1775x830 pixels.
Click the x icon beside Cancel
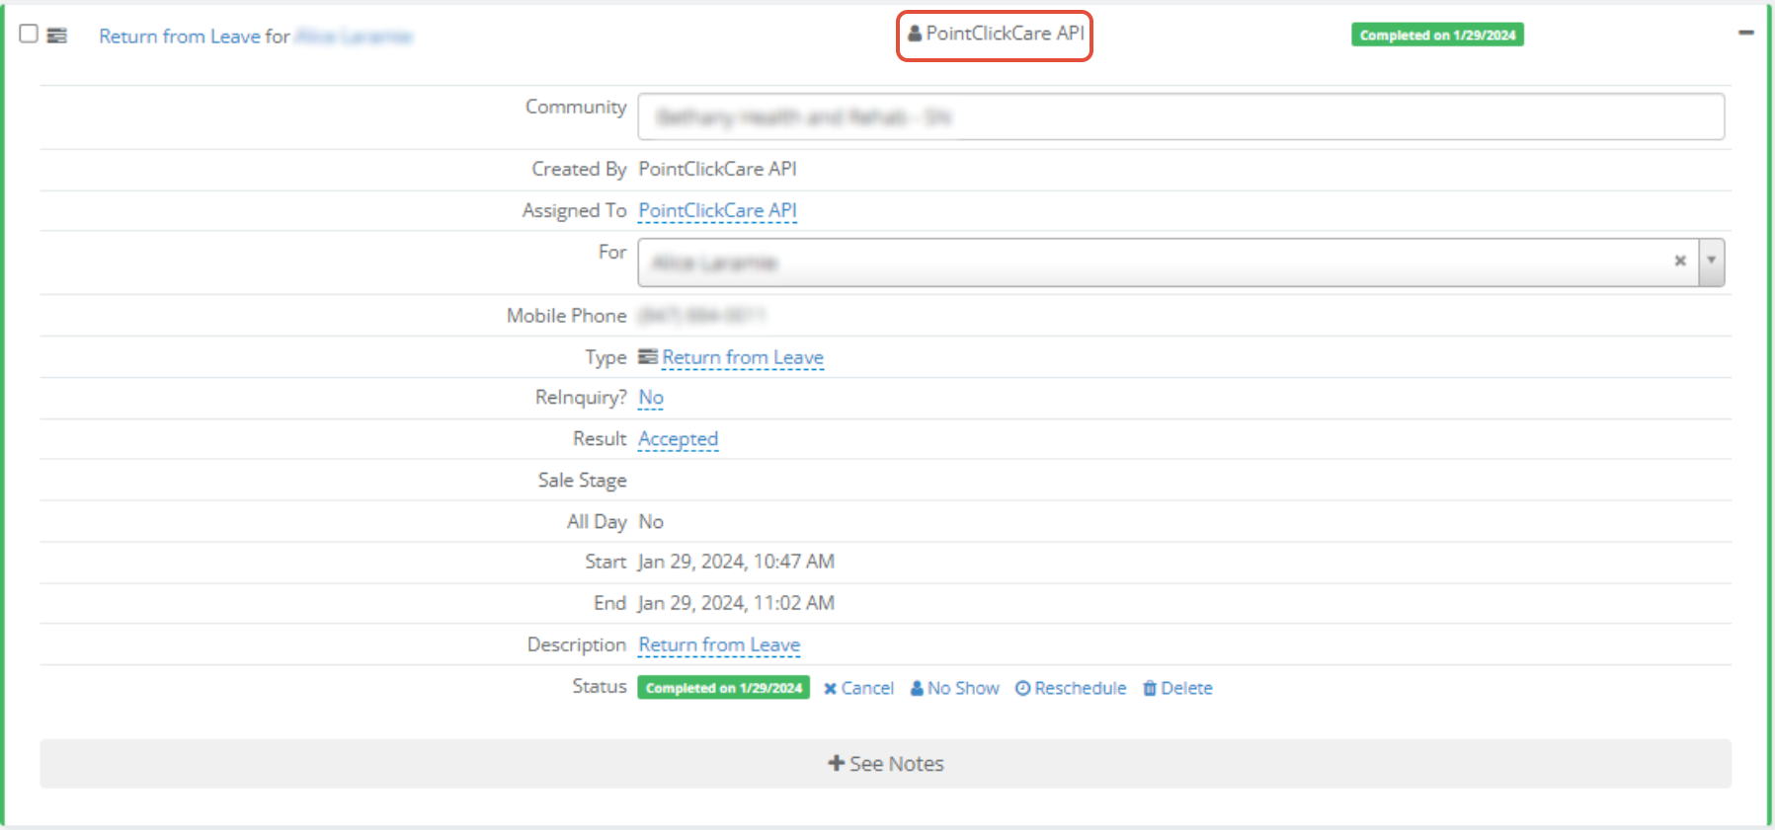click(830, 689)
